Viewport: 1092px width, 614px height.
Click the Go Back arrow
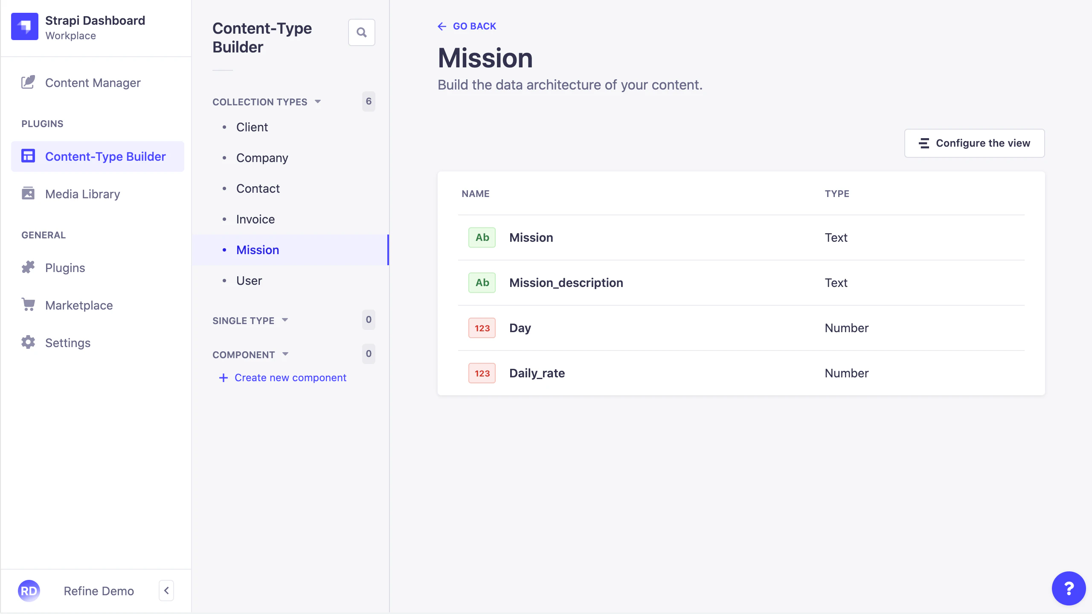[x=442, y=26]
